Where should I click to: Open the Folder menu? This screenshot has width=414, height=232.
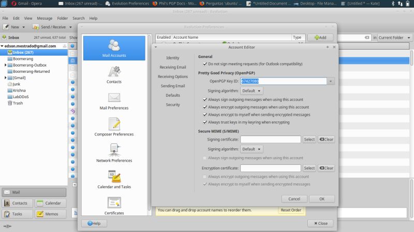(63, 18)
